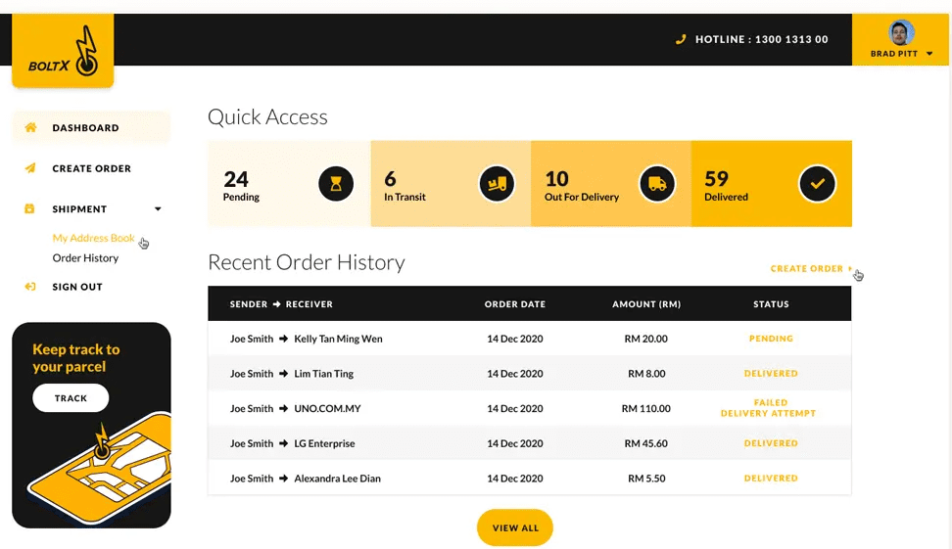
Task: Open the 59 Delivered card
Action: pyautogui.click(x=772, y=184)
